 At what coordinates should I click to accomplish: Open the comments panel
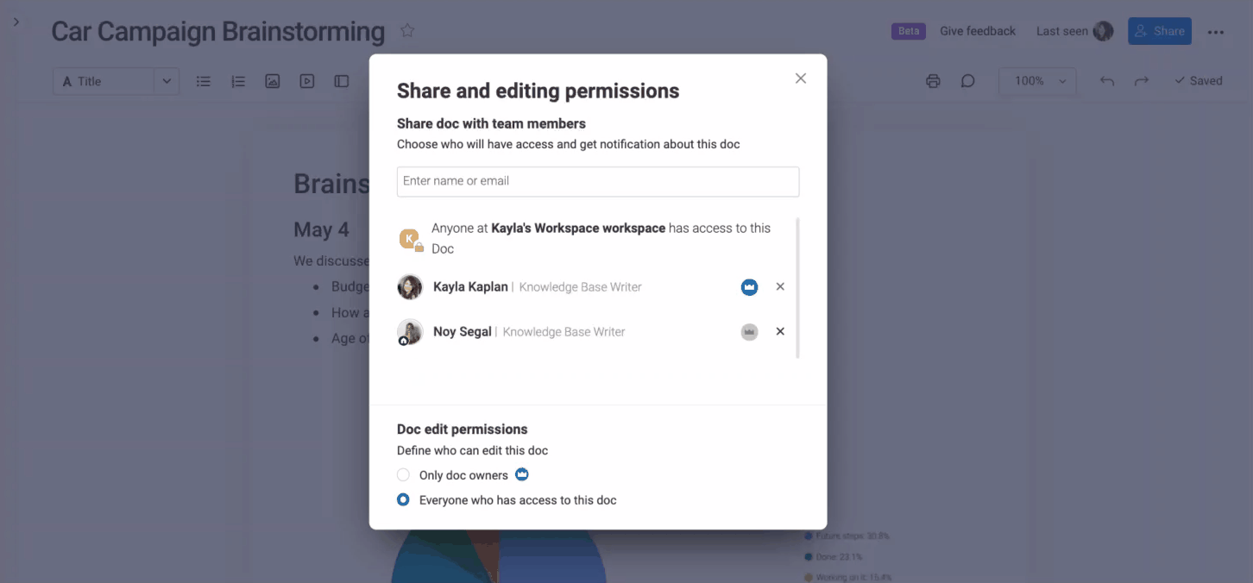point(968,81)
